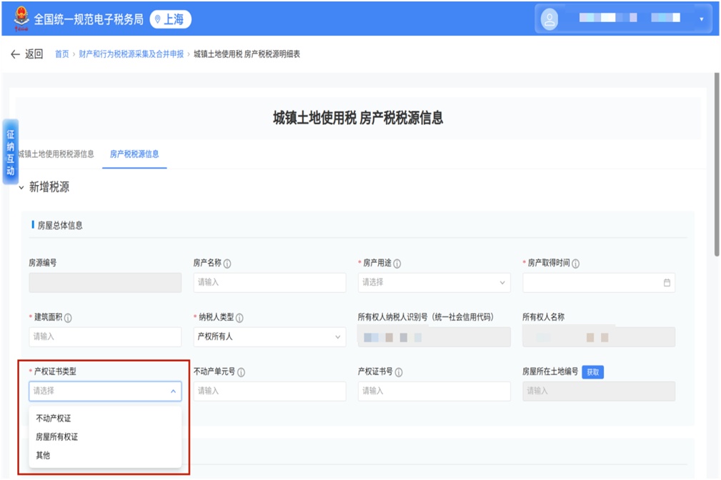The image size is (721, 480).
Task: Click the info icon beside 房产名称
Action: pos(227,264)
